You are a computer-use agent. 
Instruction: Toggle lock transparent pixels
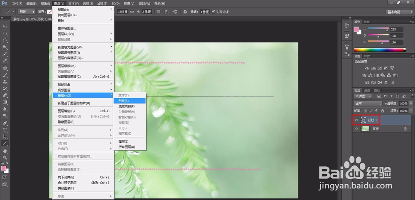[x=366, y=111]
